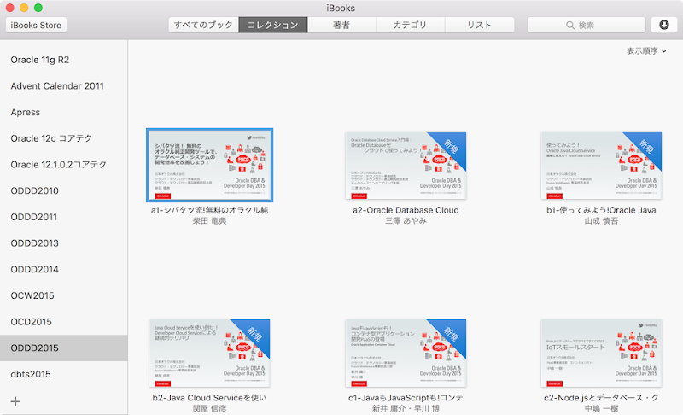Viewport: 683px width, 415px height.
Task: Open the ODDD2013 collection
Action: click(63, 243)
